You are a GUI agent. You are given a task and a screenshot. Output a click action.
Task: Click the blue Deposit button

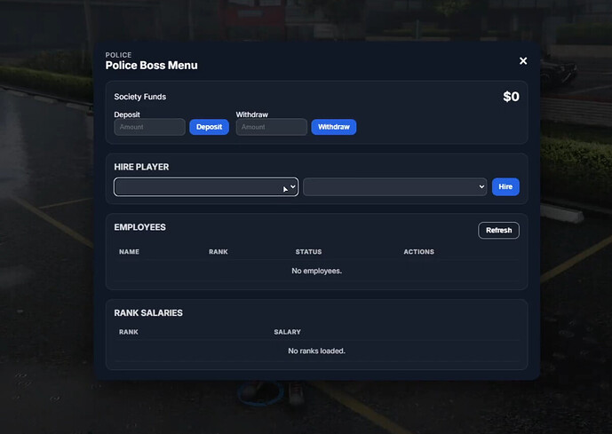(x=210, y=127)
